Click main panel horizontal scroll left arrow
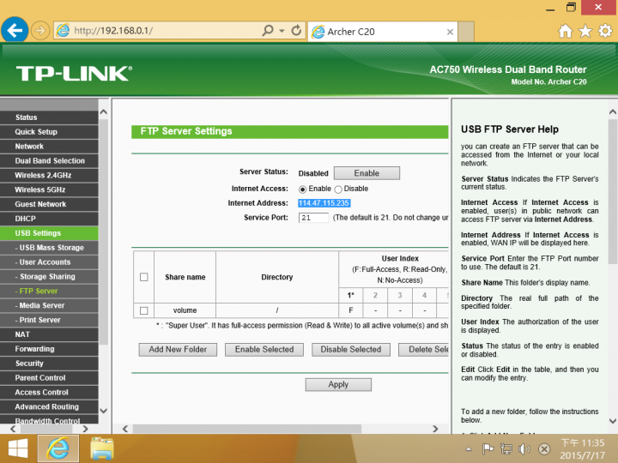 pos(125,429)
